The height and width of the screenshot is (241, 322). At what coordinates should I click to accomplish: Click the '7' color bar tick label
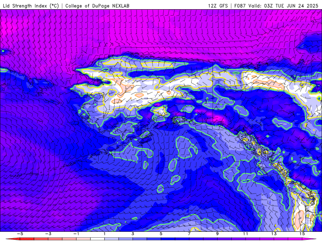189,234
